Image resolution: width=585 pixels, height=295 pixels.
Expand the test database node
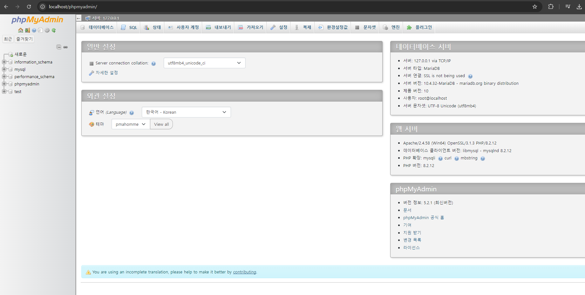[x=4, y=91]
